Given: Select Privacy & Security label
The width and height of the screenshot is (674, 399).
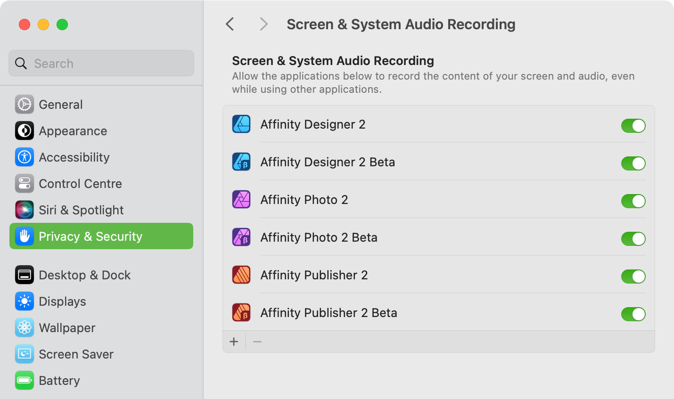Looking at the screenshot, I should coord(90,236).
